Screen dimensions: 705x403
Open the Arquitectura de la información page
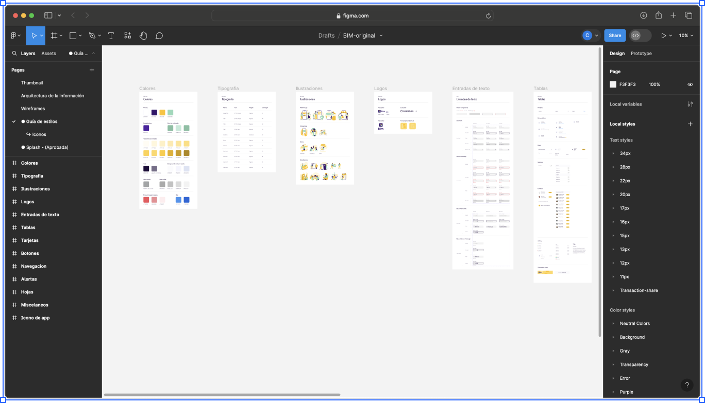pyautogui.click(x=53, y=96)
